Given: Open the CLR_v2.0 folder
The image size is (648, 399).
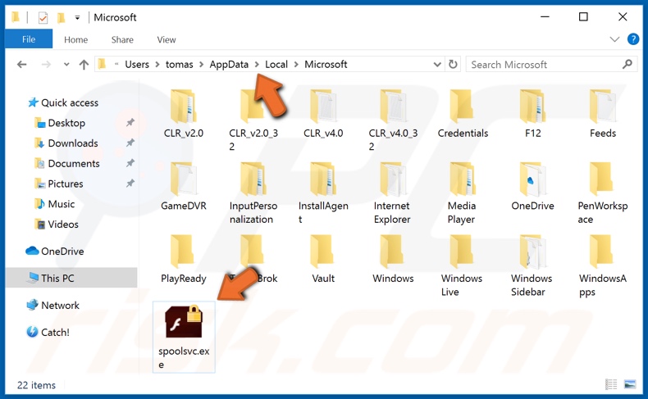Looking at the screenshot, I should click(x=184, y=114).
